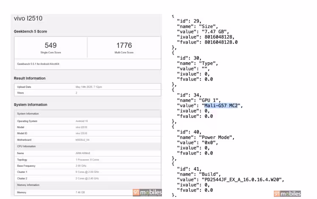Screen dimensions: 317x199
Task: Click the JSON line "name": "Type"
Action: point(197,64)
